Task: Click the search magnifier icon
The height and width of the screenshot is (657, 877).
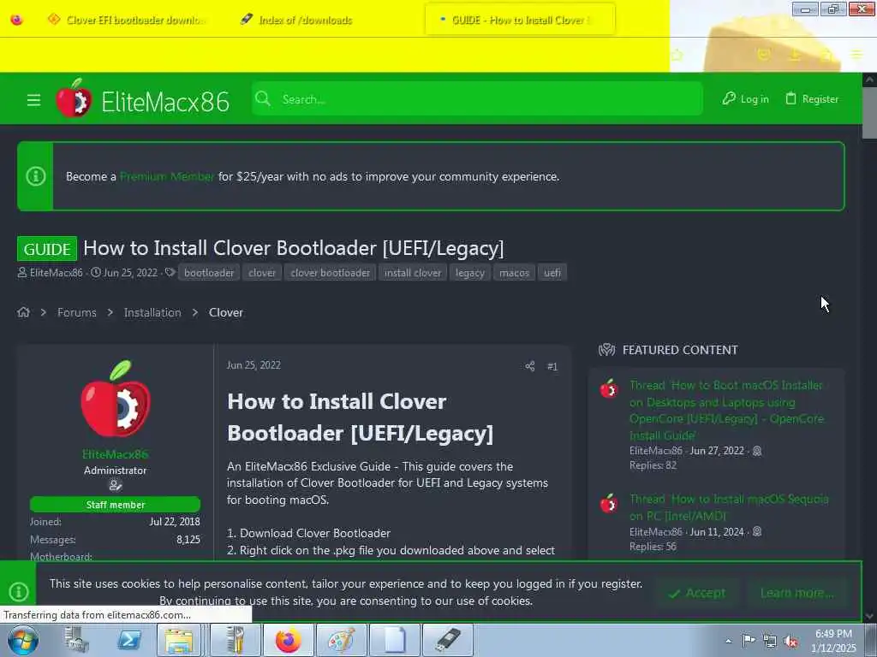Action: (263, 99)
